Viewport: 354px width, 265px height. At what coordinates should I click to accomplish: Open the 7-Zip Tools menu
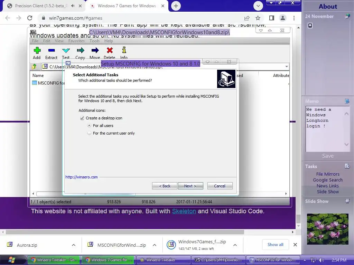click(x=94, y=41)
